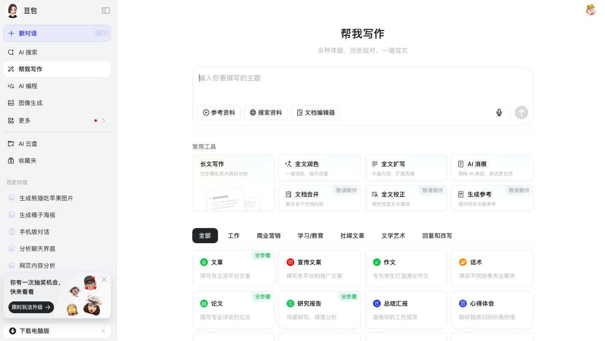Image resolution: width=605 pixels, height=341 pixels.
Task: Open history chat 分析聊天界面
Action: click(x=57, y=249)
